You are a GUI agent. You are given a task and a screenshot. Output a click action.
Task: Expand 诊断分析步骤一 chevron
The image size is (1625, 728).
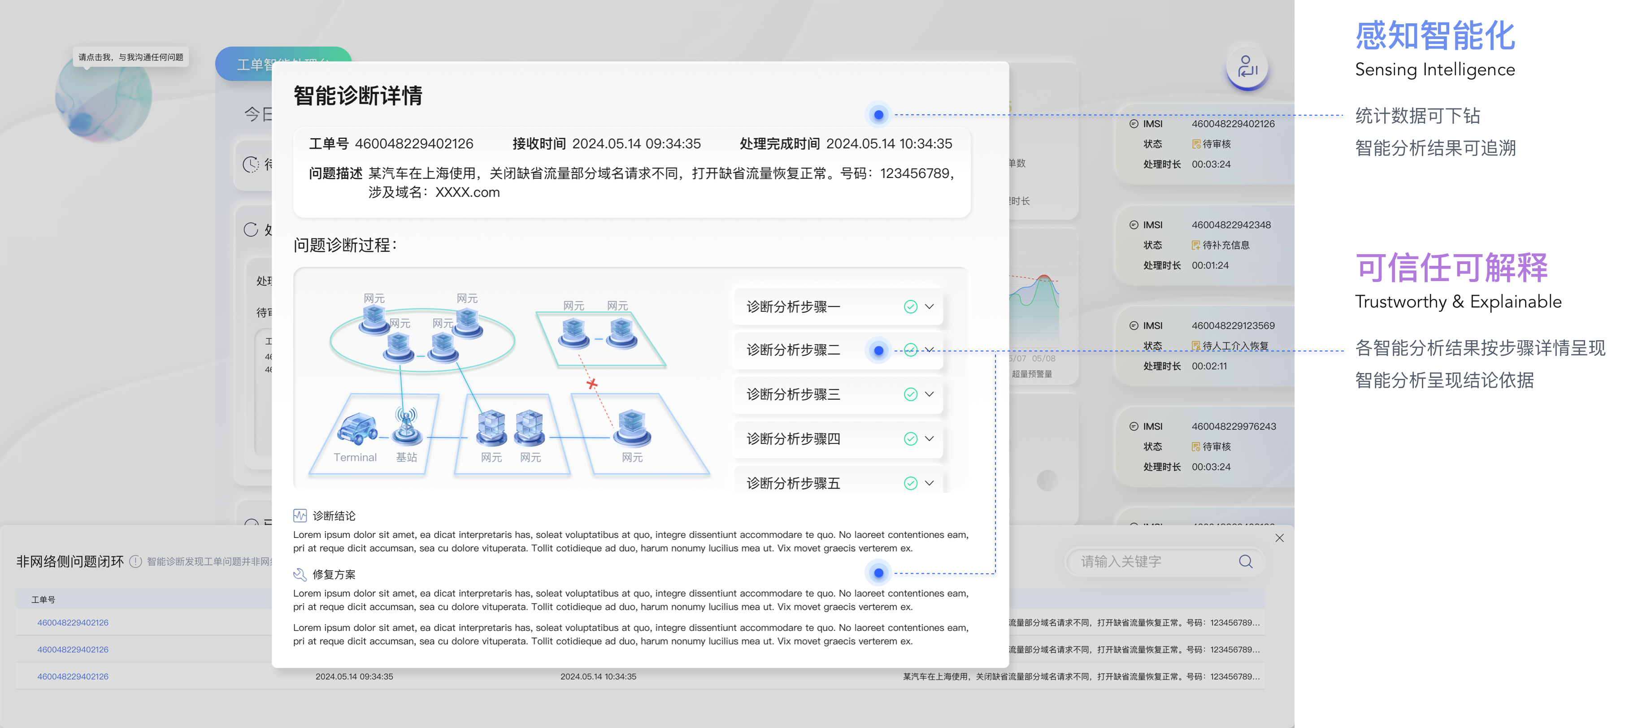pyautogui.click(x=929, y=307)
